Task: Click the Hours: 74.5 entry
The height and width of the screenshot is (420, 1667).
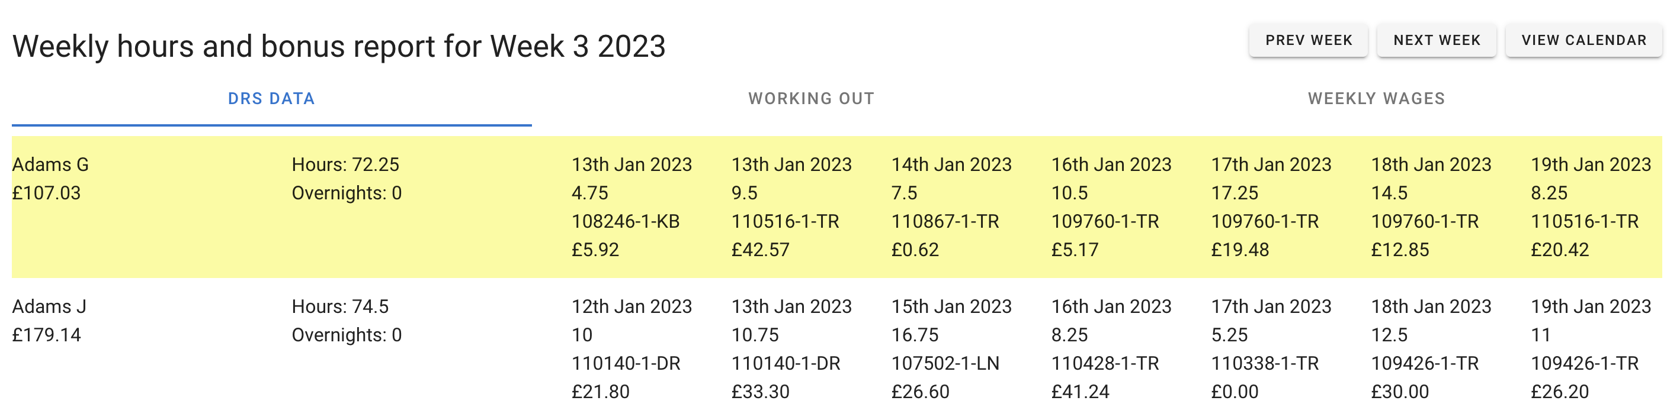Action: coord(340,306)
